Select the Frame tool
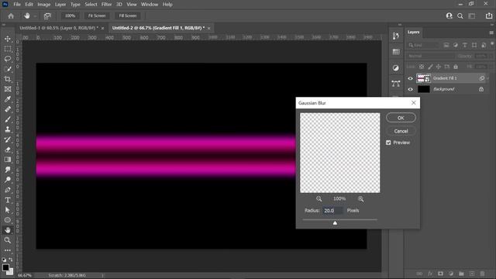 8,89
